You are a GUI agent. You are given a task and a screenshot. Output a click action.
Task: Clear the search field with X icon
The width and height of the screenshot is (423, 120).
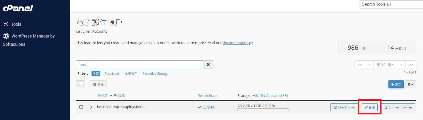coord(208,65)
